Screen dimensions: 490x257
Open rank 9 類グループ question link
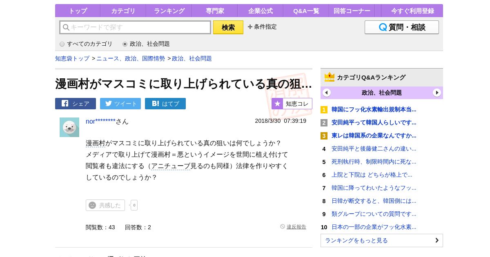[x=374, y=214]
